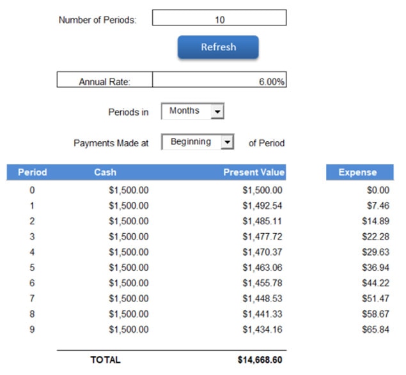Click the Expense column header
This screenshot has height=375, width=406.
pos(357,172)
